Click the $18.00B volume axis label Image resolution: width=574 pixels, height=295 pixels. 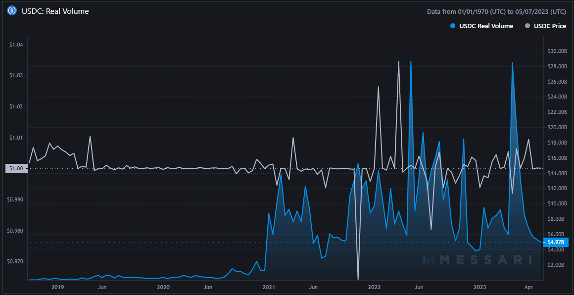pyautogui.click(x=557, y=143)
